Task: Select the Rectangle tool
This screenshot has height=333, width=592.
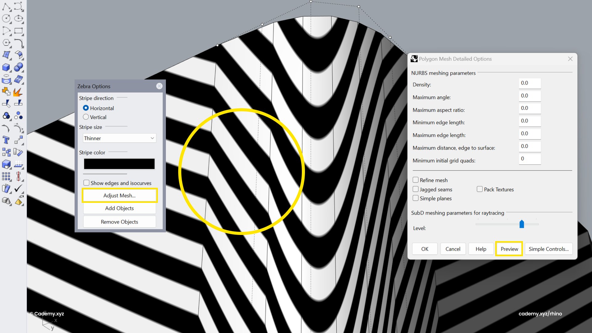Action: click(x=18, y=31)
